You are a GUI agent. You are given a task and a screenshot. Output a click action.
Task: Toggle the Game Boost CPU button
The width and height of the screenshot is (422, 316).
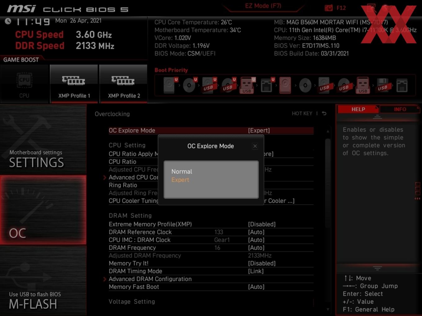pos(24,84)
